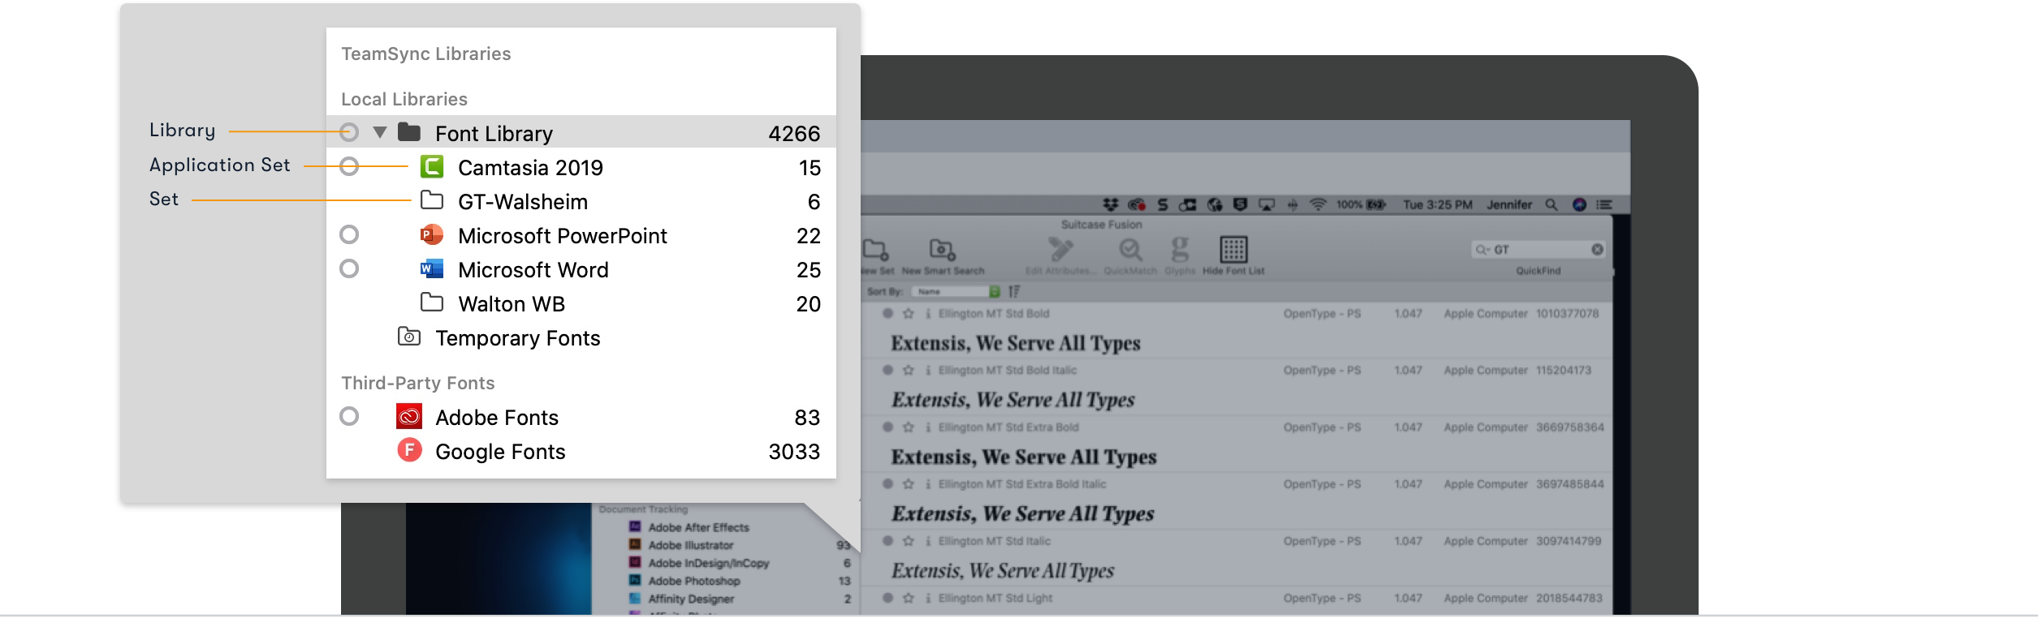Select Google Fonts in Third-Party Fonts
Screen dimensions: 2038x618
(500, 451)
